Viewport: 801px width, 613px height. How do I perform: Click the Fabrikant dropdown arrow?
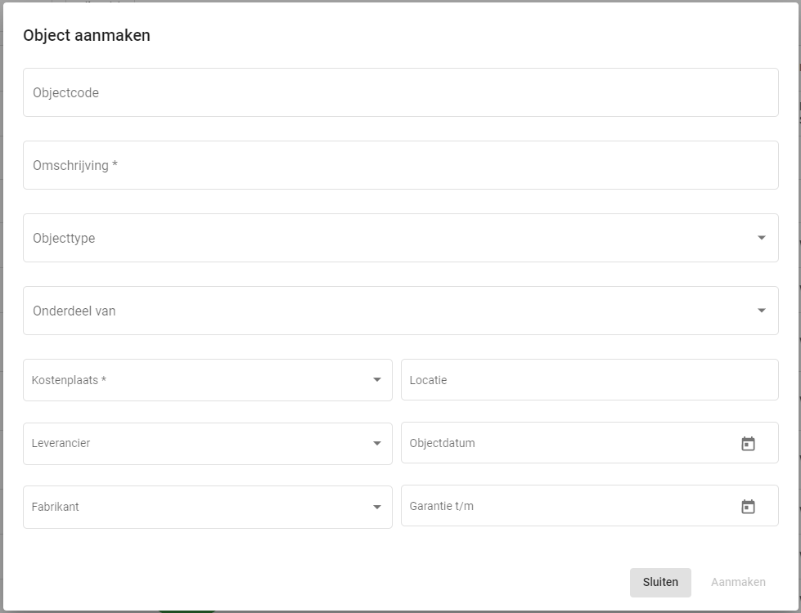[377, 507]
